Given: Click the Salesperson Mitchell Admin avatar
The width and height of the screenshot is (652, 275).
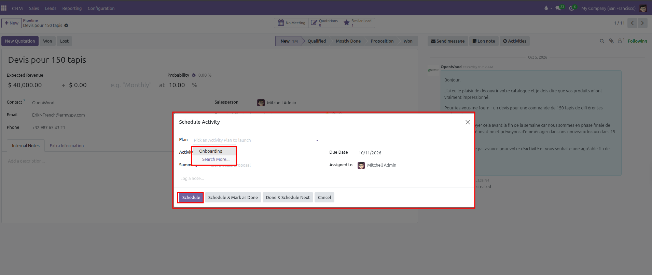Looking at the screenshot, I should [x=261, y=103].
